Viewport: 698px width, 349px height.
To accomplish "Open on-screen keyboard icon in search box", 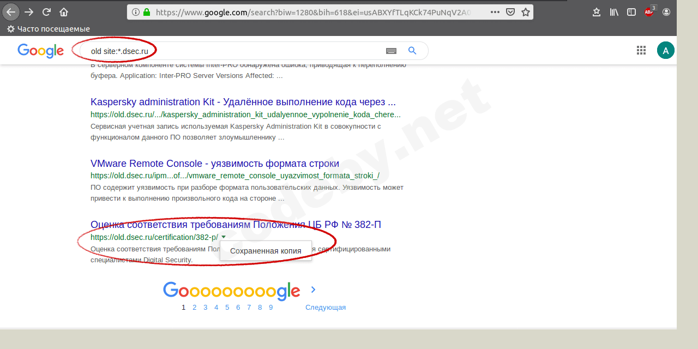I will (391, 51).
